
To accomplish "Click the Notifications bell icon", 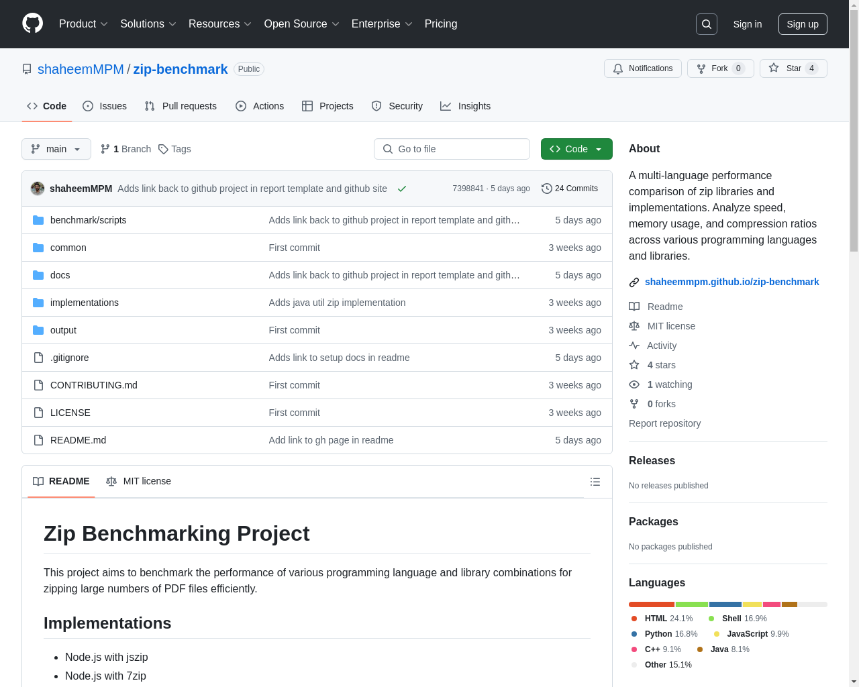I will (618, 68).
